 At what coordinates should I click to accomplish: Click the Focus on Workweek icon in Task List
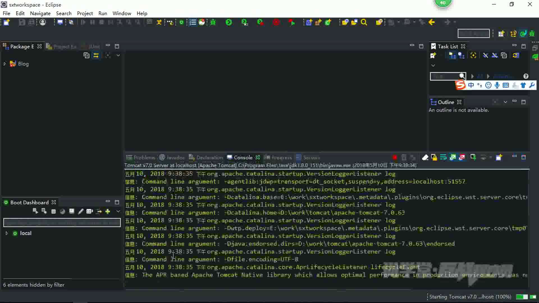(x=473, y=55)
